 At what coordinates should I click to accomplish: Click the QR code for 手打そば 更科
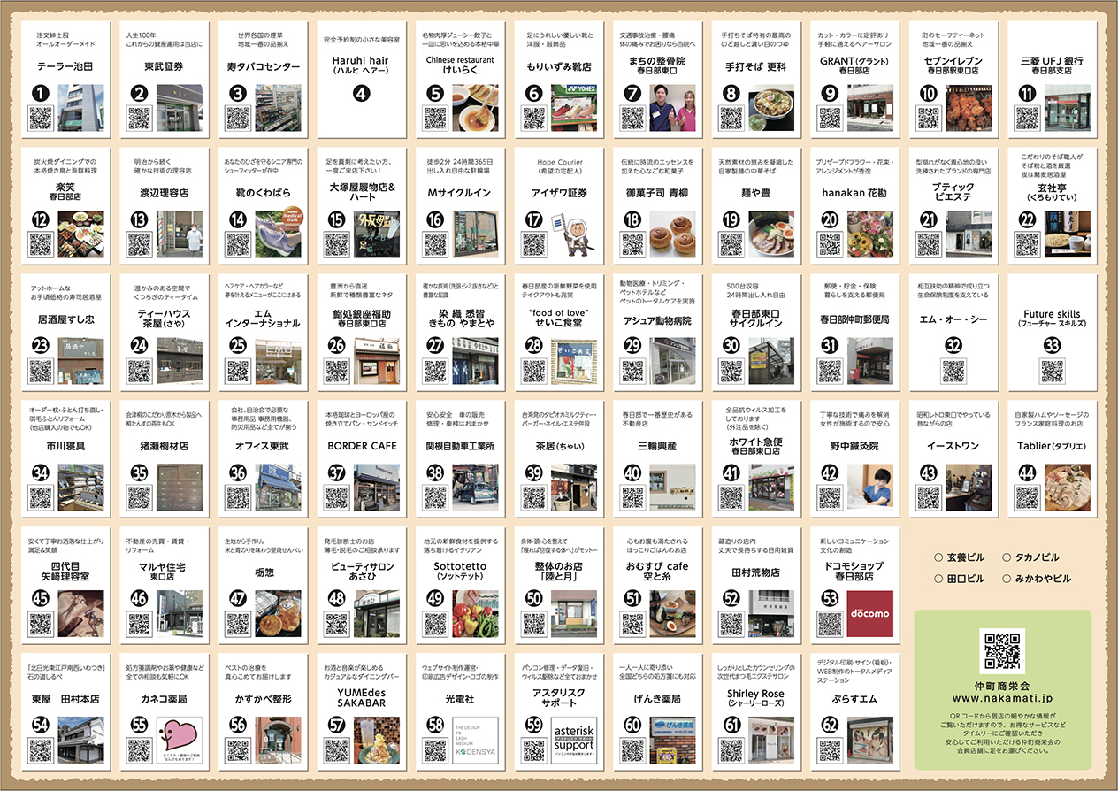(x=731, y=118)
